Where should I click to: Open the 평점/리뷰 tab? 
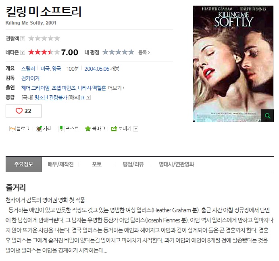(133, 164)
